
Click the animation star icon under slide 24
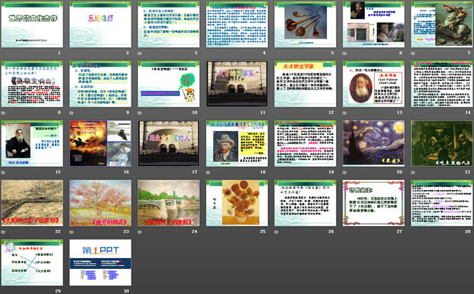pyautogui.click(x=139, y=232)
